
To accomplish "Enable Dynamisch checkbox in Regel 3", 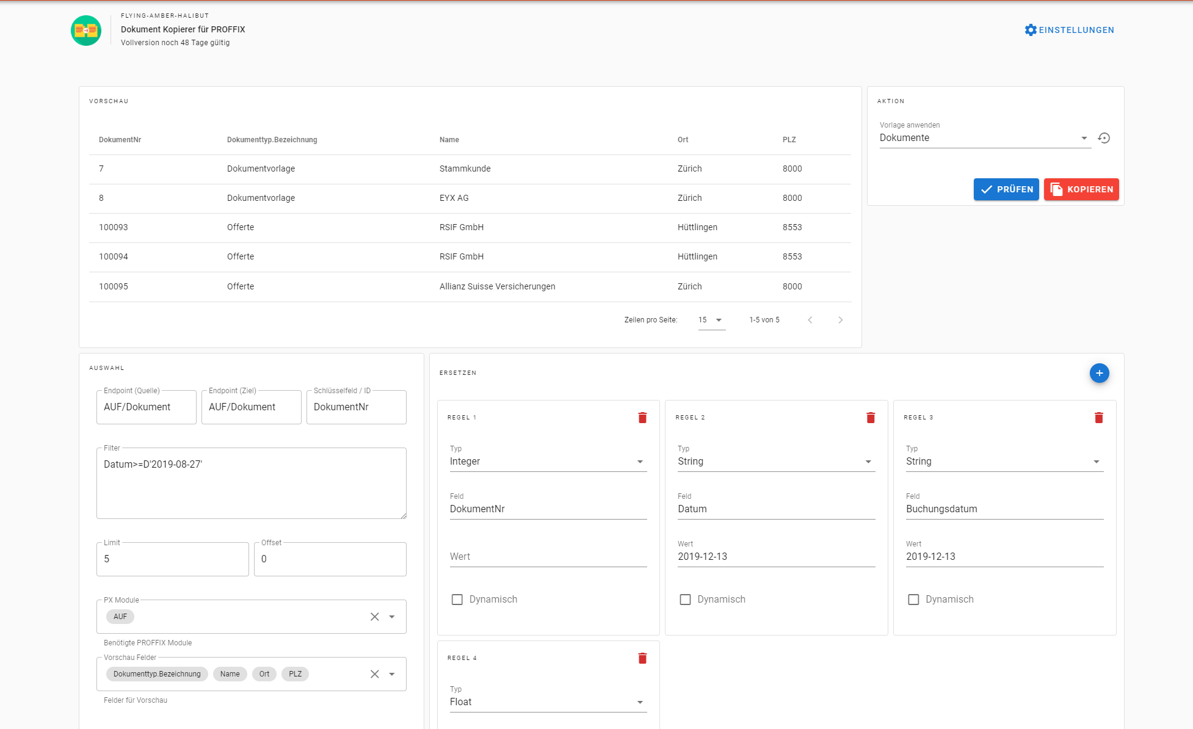I will (x=913, y=600).
